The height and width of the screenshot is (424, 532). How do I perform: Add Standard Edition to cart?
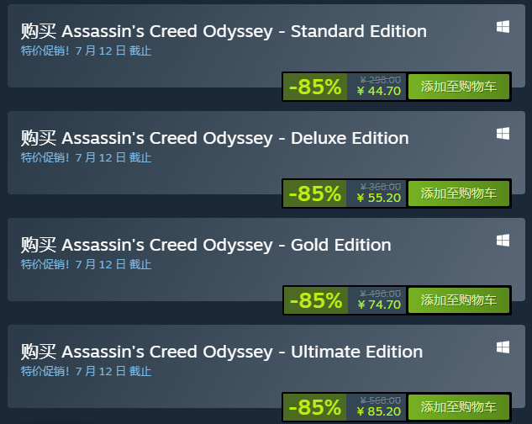(x=458, y=87)
